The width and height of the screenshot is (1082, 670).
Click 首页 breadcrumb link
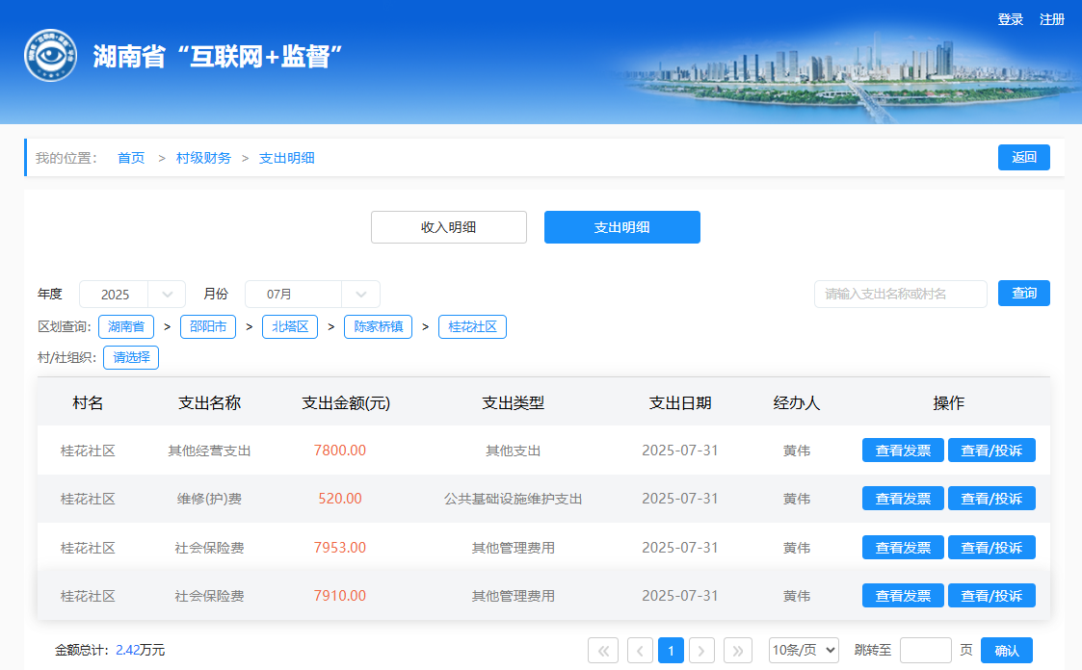click(x=131, y=158)
